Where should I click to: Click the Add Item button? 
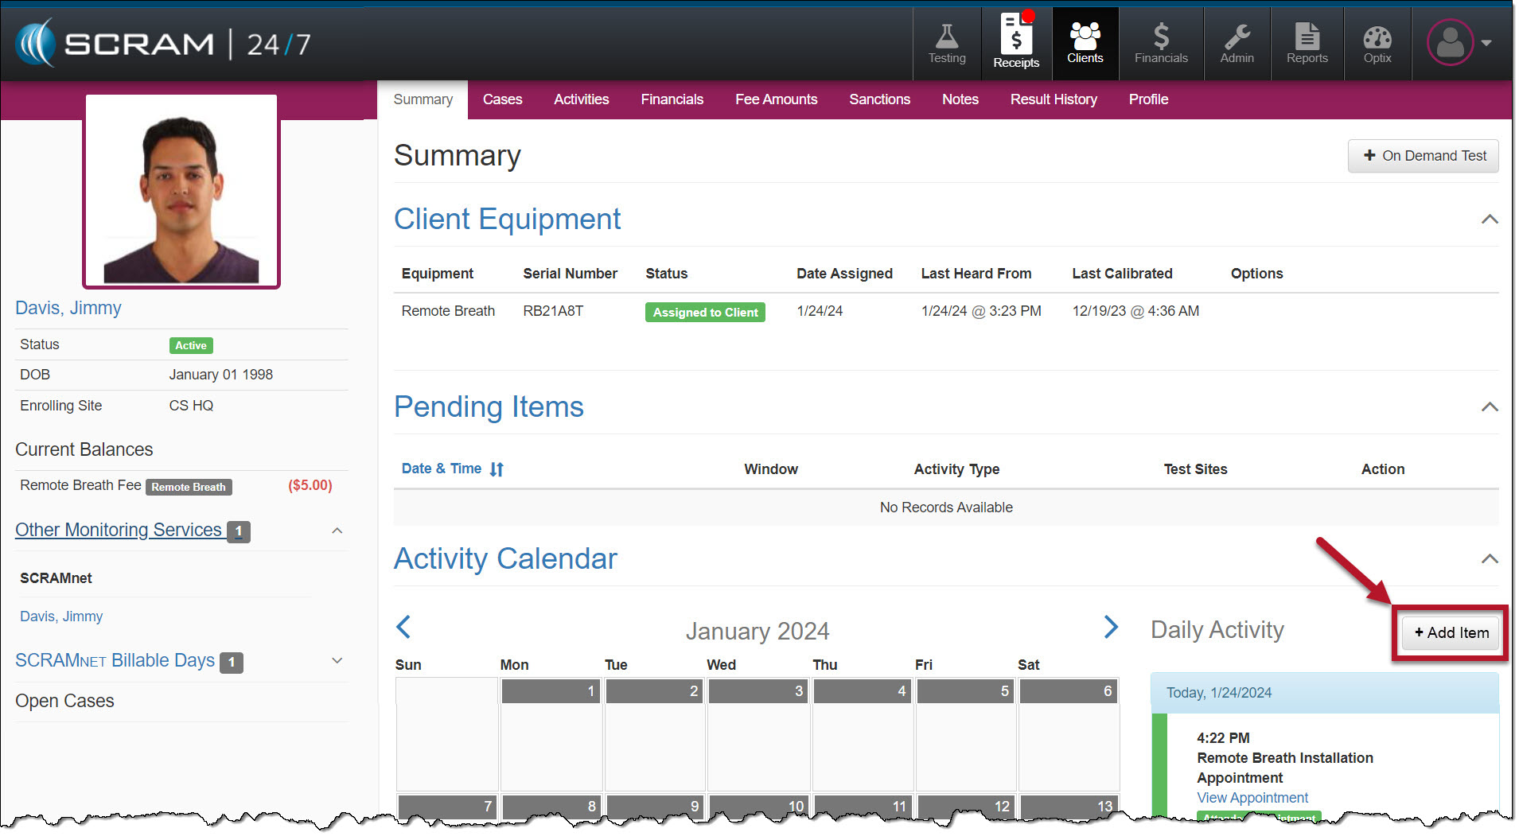[x=1451, y=633]
